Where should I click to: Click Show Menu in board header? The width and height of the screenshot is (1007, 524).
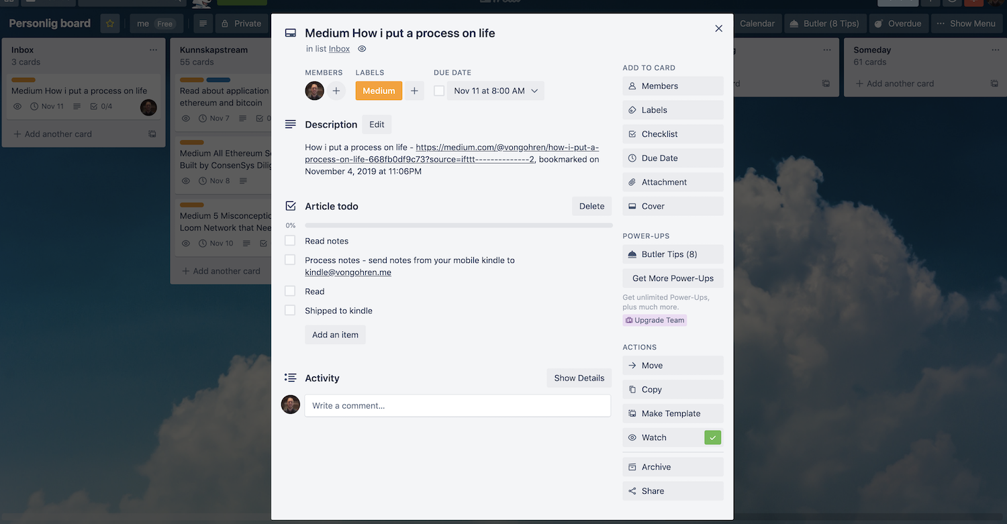click(x=965, y=23)
